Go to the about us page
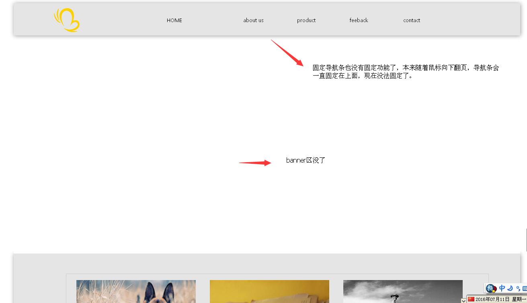Screen dimensions: 527x303 pos(253,20)
